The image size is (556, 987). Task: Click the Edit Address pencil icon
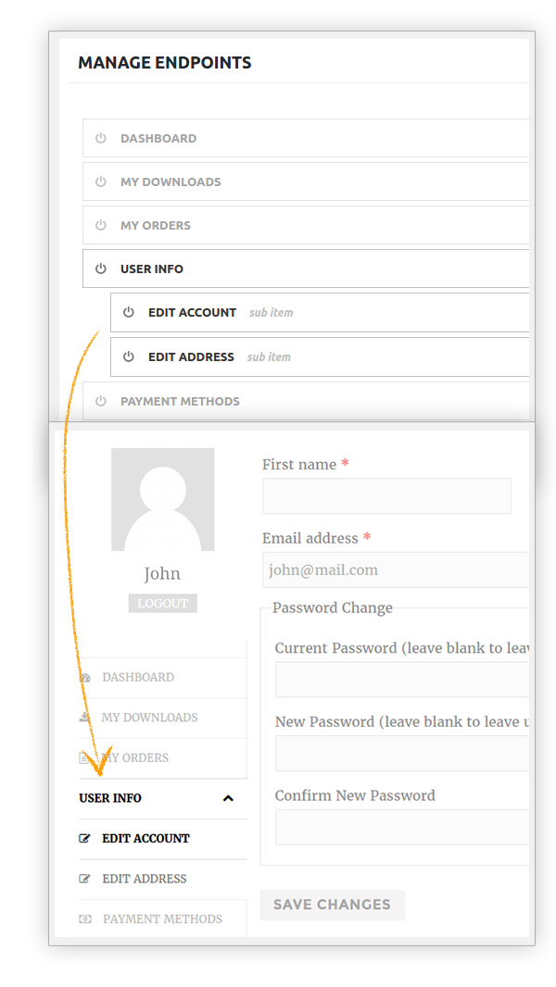tap(84, 879)
